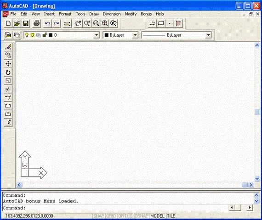The height and width of the screenshot is (220, 262).
Task: Open the Bonus menu
Action: tap(146, 14)
